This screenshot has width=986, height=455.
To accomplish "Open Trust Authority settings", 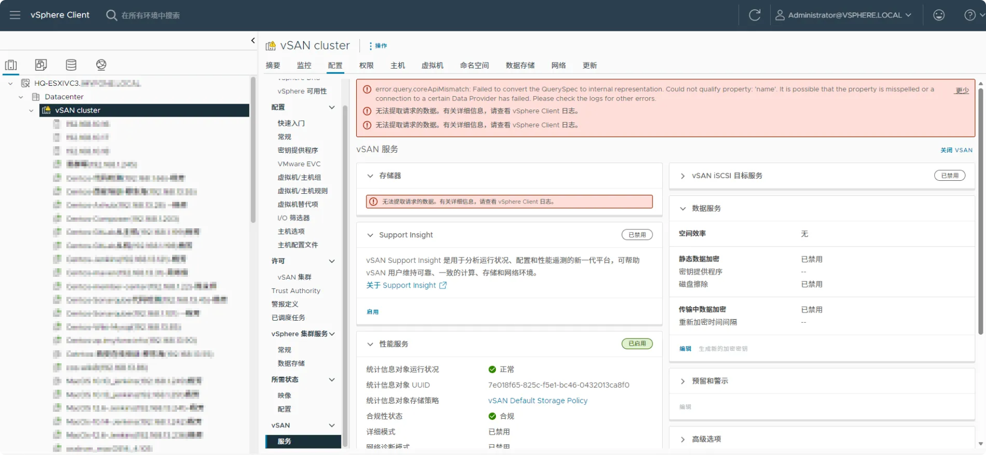I will click(296, 290).
